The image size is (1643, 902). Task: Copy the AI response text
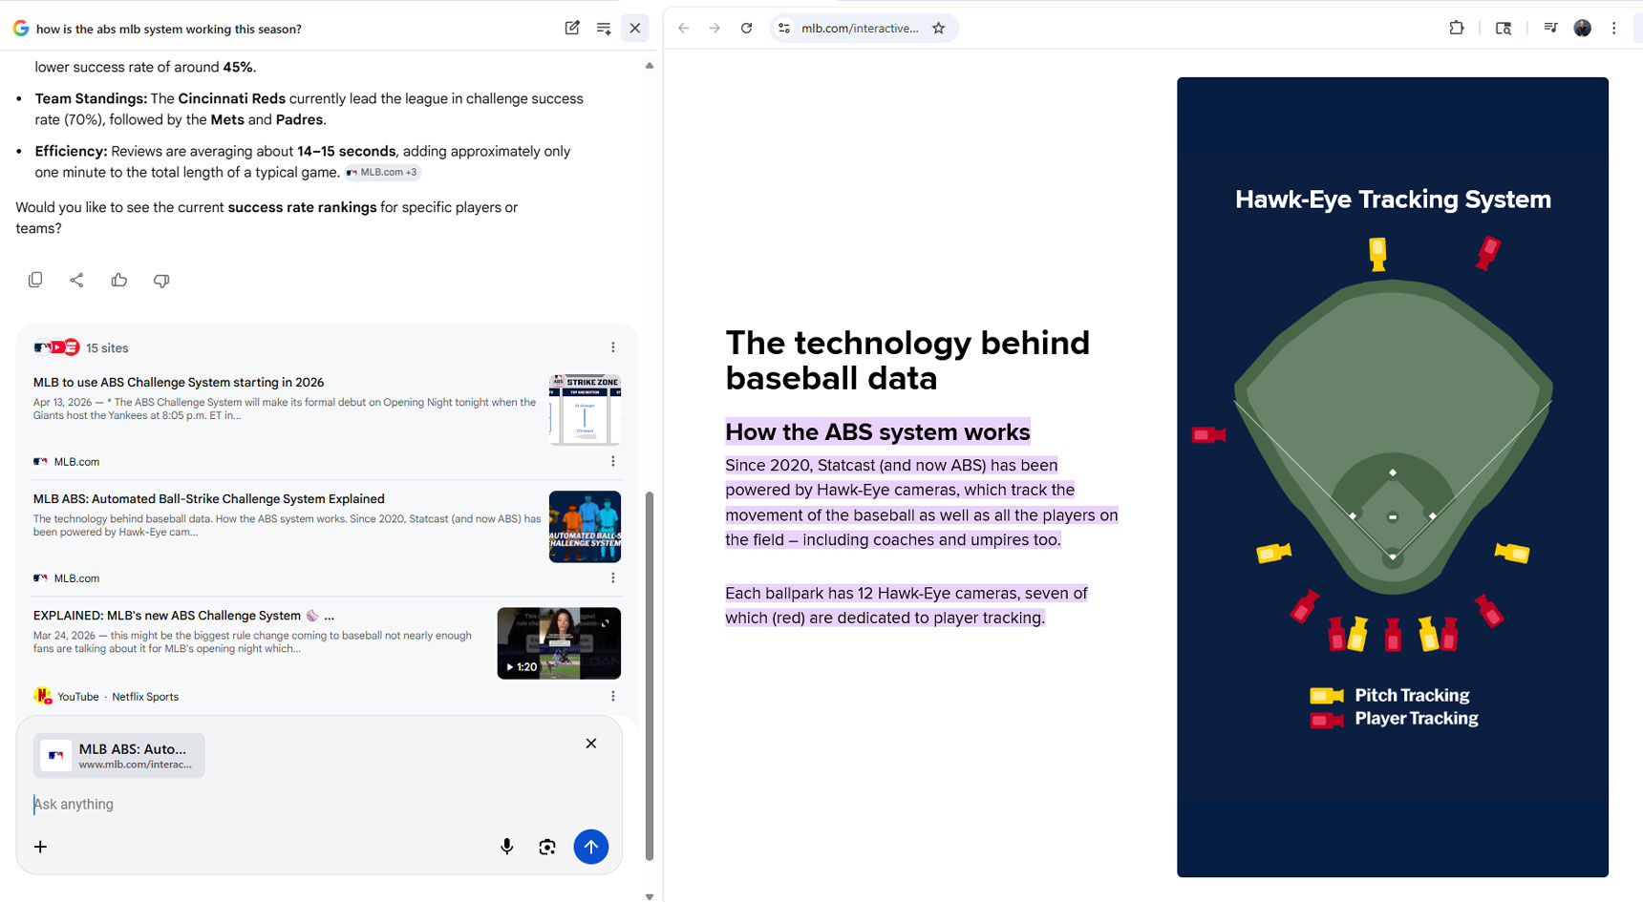[35, 280]
